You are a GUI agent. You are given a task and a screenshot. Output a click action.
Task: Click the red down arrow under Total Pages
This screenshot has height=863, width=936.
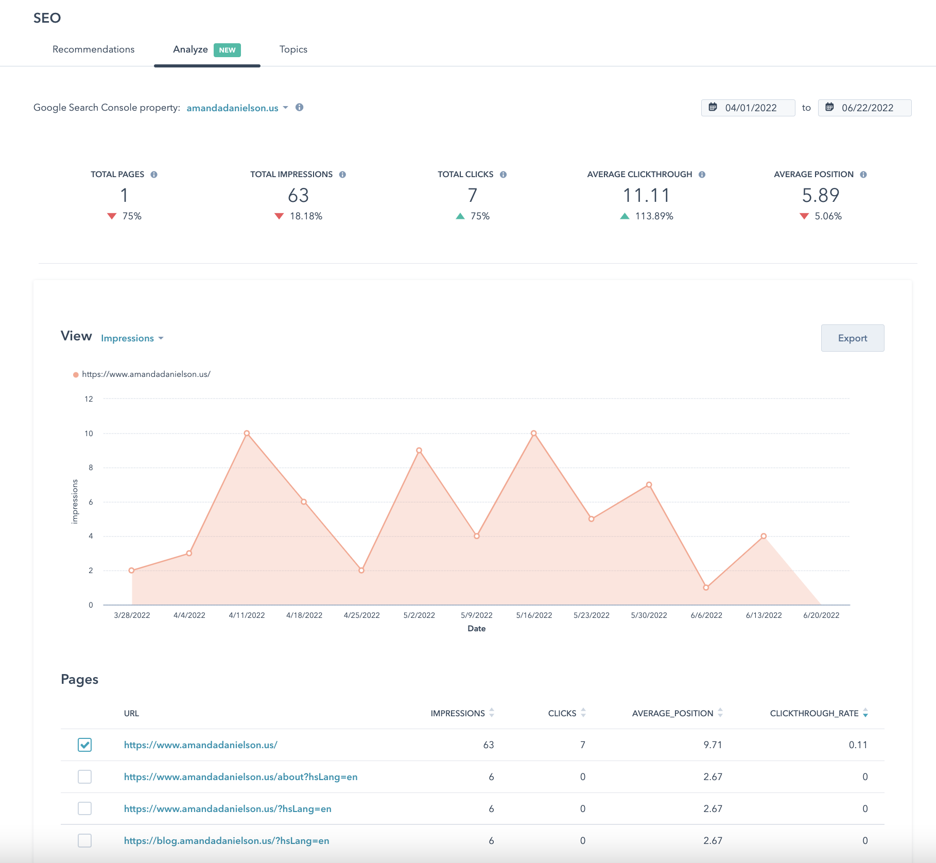[112, 216]
